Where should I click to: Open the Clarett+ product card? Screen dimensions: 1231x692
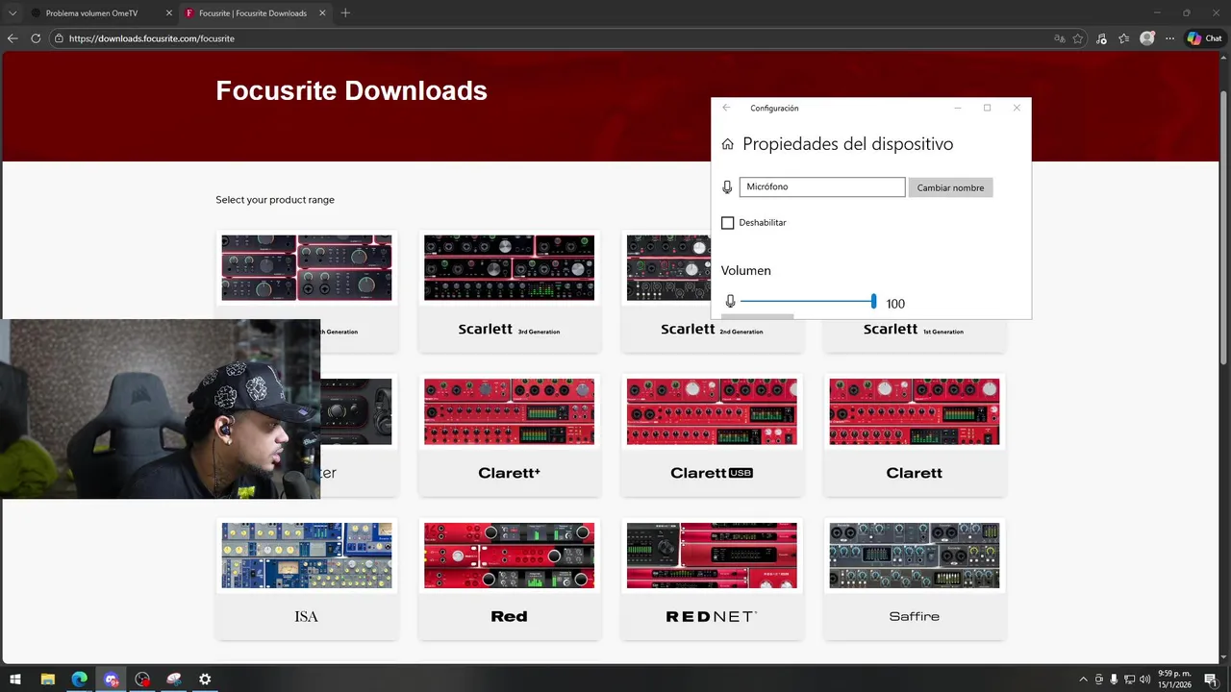(510, 434)
